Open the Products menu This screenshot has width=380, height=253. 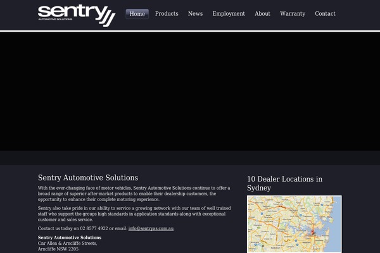(167, 13)
